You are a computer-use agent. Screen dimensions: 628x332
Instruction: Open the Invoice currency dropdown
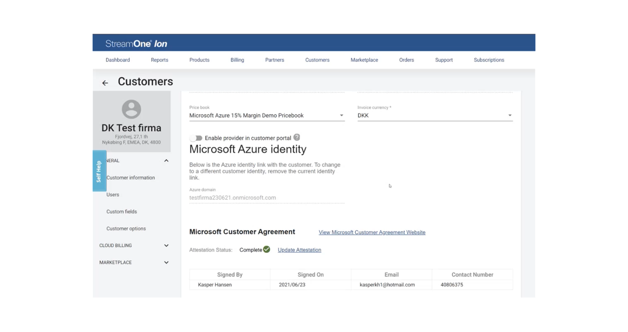[435, 116]
